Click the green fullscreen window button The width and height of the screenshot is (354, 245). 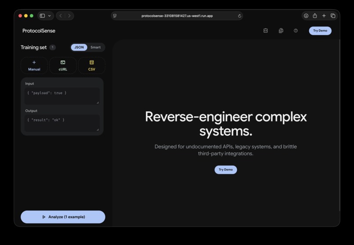tap(32, 16)
